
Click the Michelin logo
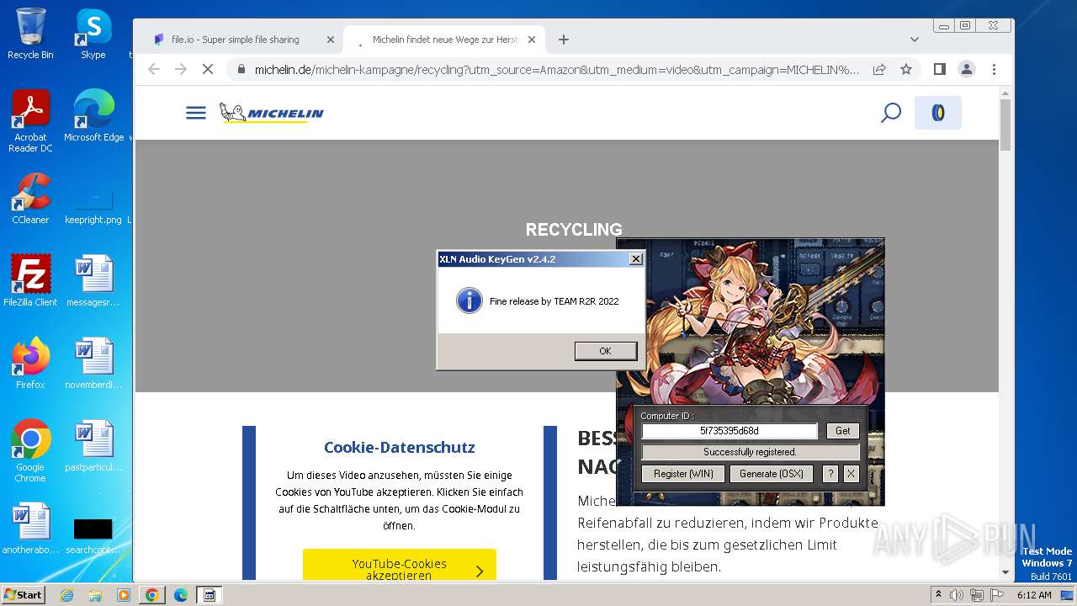coord(271,113)
